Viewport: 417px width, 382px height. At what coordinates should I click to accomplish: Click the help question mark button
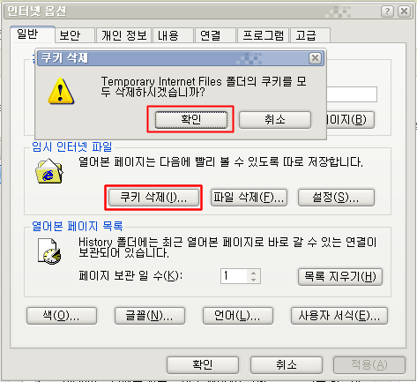pos(387,11)
